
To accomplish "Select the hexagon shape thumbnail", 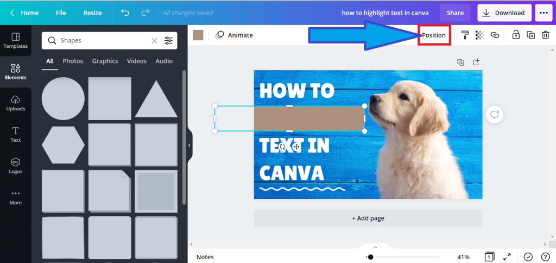I will (x=63, y=145).
